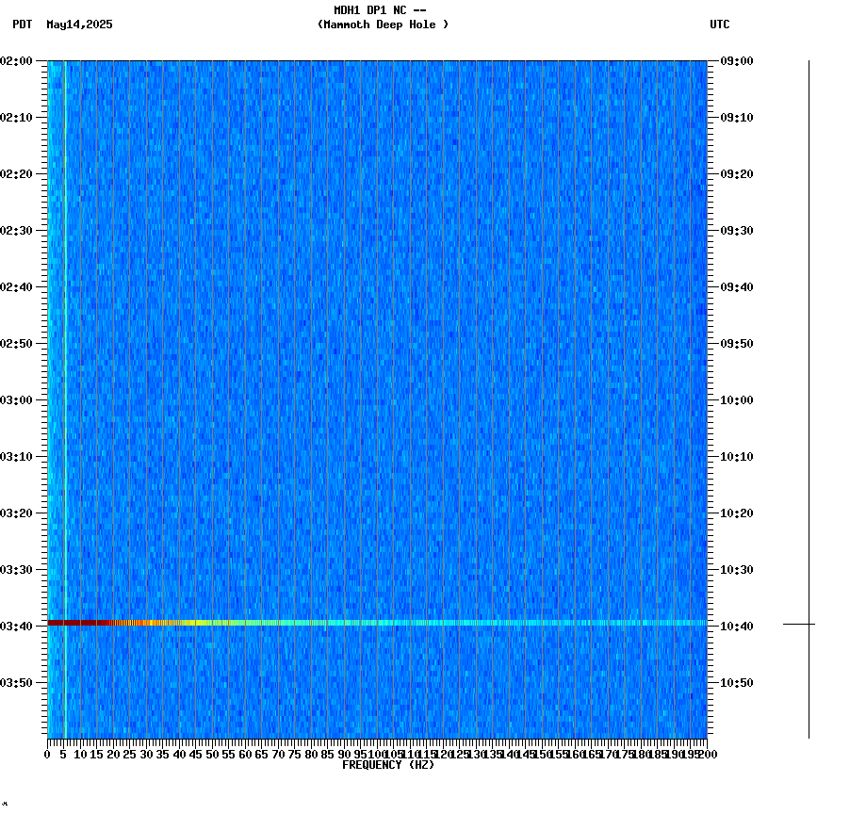
Task: Click the red seismic event band
Action: click(x=283, y=622)
